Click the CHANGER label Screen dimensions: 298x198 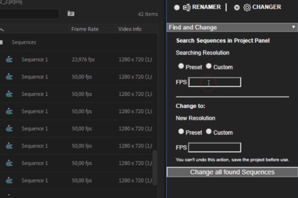click(267, 7)
